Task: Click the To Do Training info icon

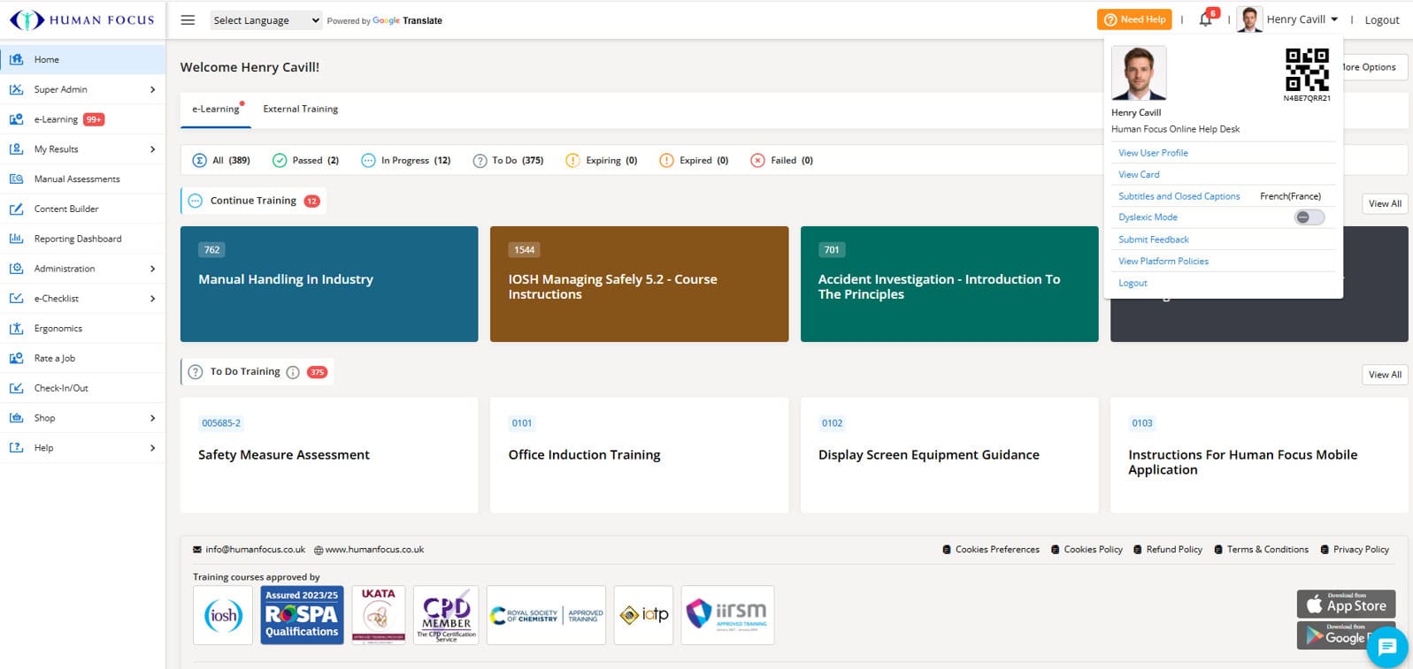Action: coord(293,372)
